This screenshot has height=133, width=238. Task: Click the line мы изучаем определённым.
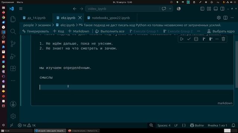65,68
